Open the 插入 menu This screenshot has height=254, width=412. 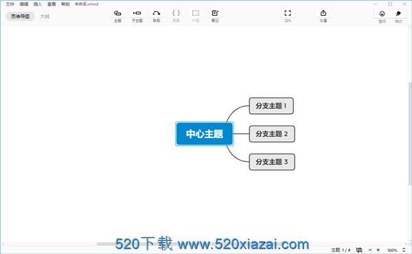point(38,4)
